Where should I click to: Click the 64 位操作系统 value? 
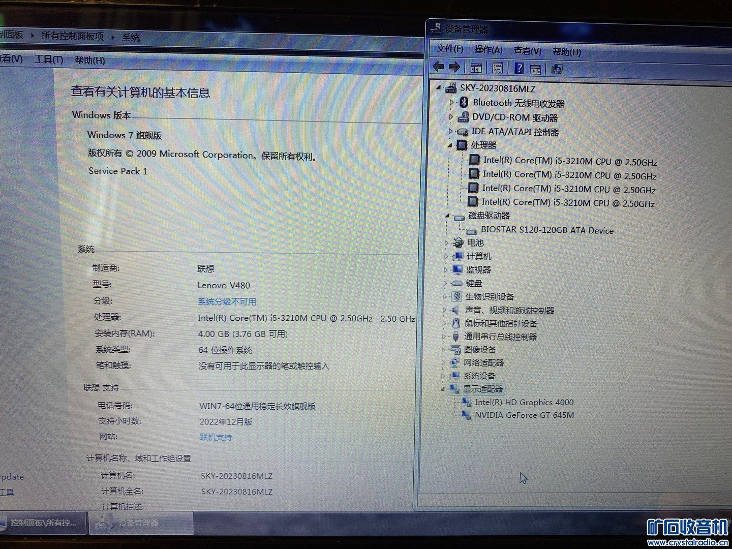(225, 350)
